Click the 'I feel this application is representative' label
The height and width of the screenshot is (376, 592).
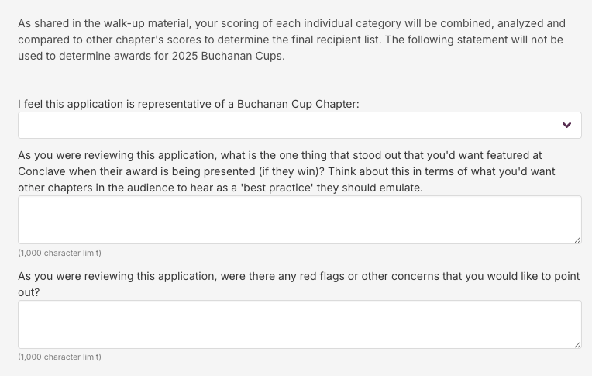(x=188, y=104)
